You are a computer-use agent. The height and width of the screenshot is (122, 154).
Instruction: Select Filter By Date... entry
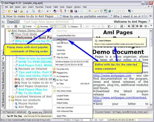pyautogui.click(x=72, y=57)
